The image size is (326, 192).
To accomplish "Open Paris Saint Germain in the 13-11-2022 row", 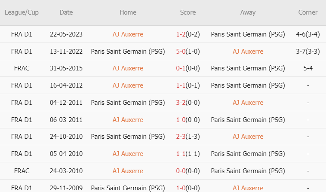I will [128, 51].
